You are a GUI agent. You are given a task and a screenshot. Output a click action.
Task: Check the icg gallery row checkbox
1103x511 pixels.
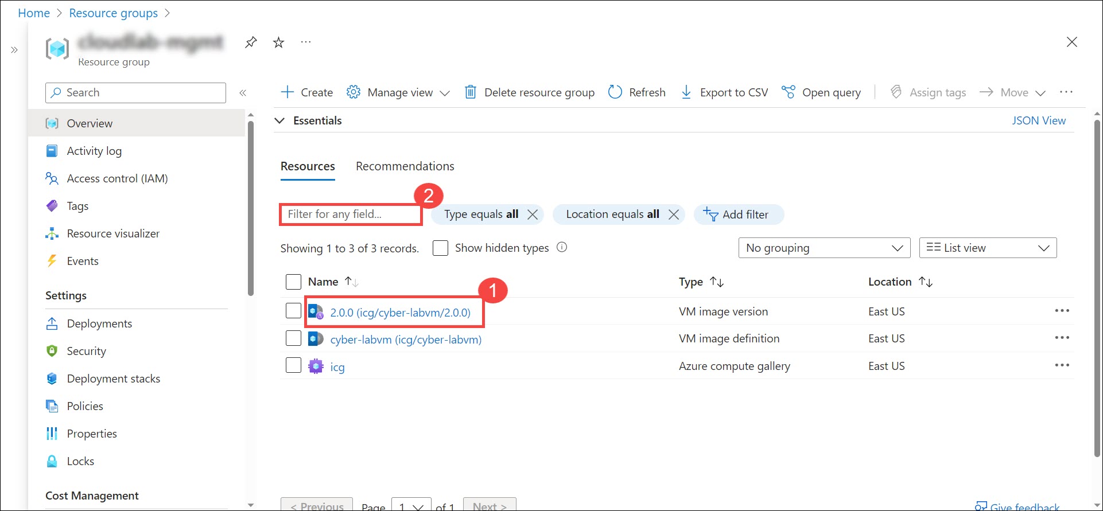point(293,365)
